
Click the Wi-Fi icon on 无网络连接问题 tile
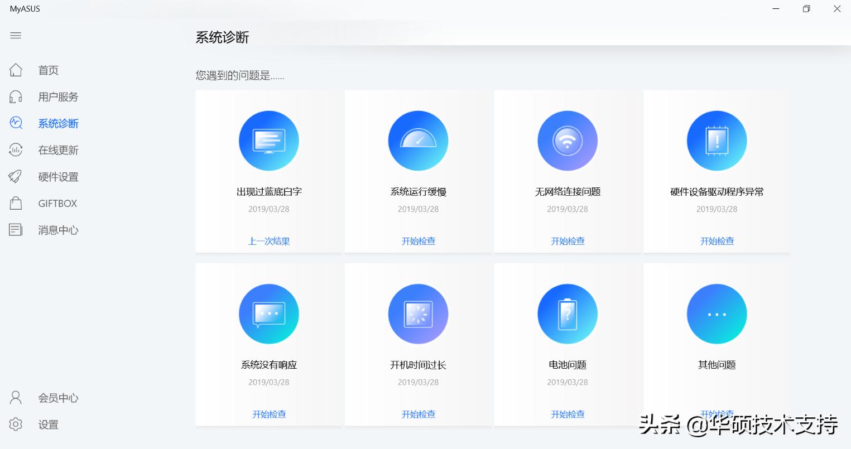point(568,141)
